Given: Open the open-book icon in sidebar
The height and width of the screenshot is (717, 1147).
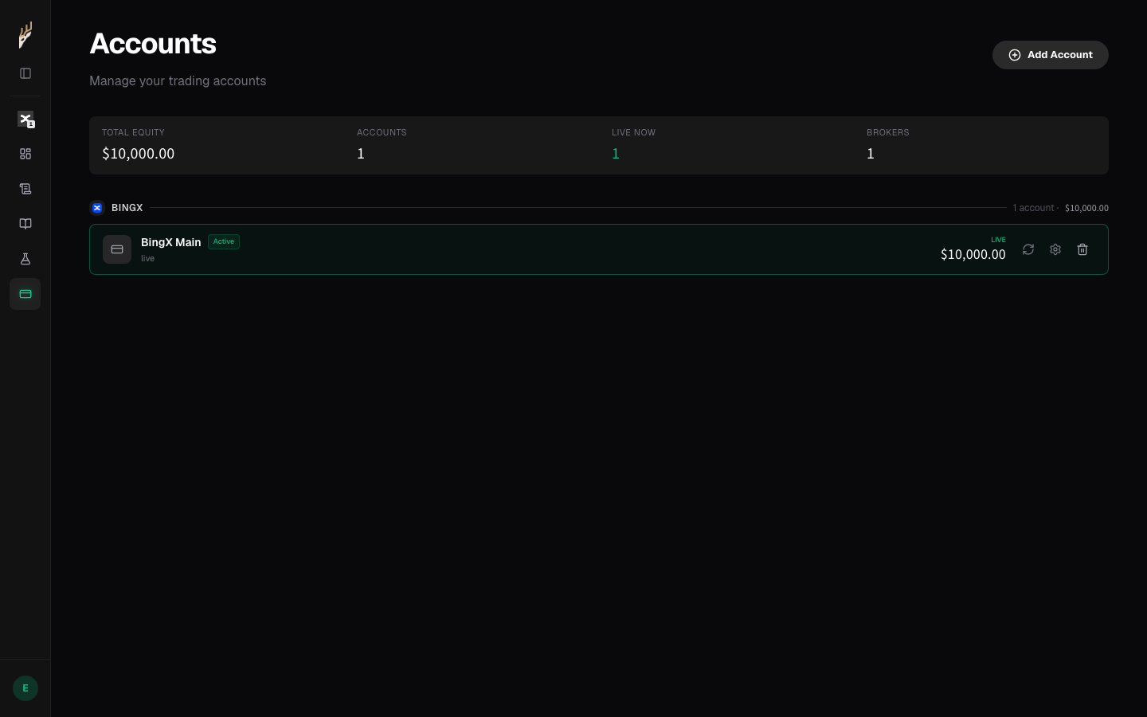Looking at the screenshot, I should coord(25,224).
